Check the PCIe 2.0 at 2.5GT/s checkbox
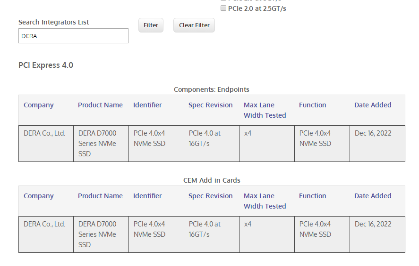Screen dimensions: 419x266 click(223, 8)
